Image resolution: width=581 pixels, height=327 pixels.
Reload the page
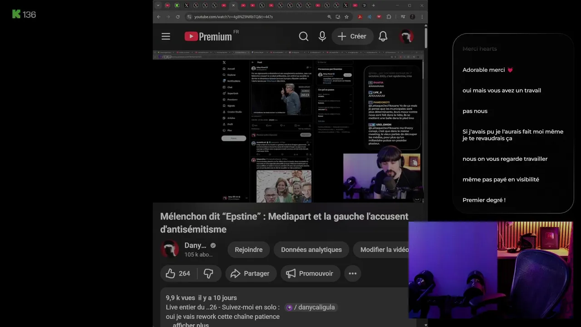178,17
